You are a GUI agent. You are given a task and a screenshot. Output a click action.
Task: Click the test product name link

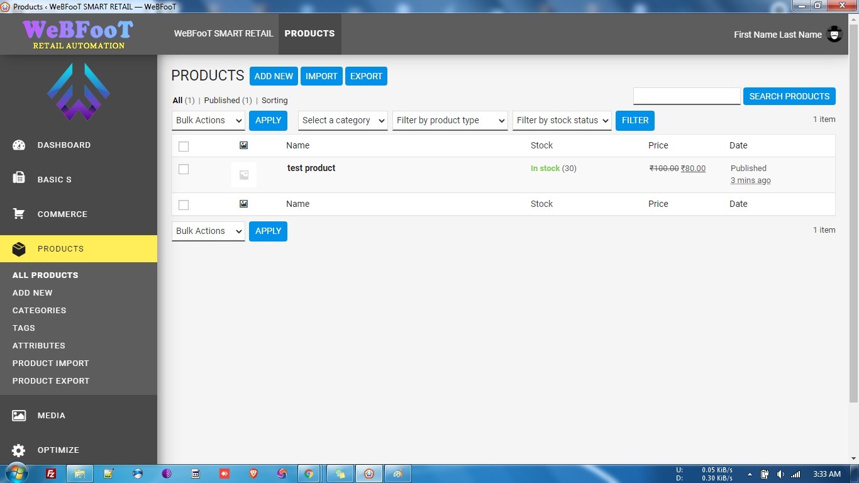311,168
